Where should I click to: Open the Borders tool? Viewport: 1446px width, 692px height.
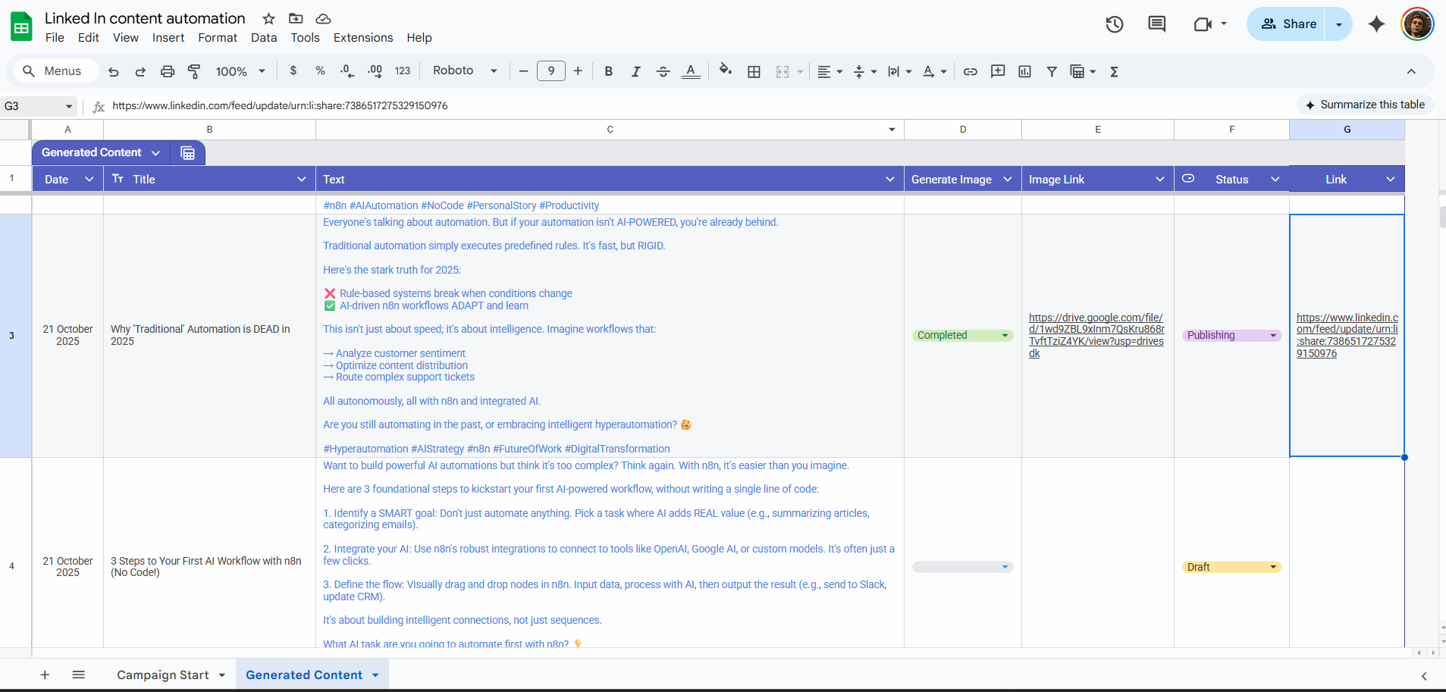tap(754, 71)
